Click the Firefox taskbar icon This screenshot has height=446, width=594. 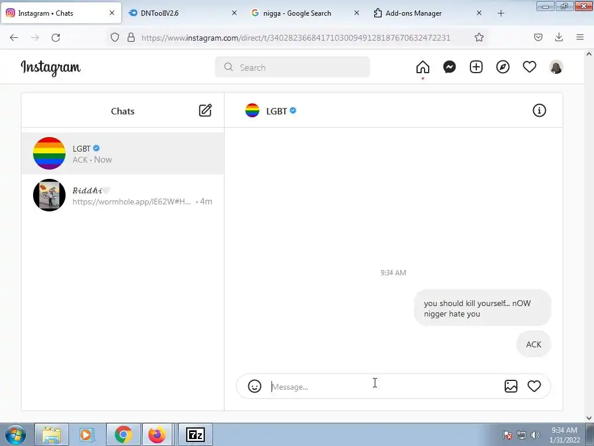coord(157,434)
